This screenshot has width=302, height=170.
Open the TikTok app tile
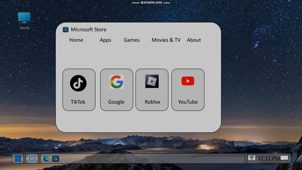coord(79,90)
